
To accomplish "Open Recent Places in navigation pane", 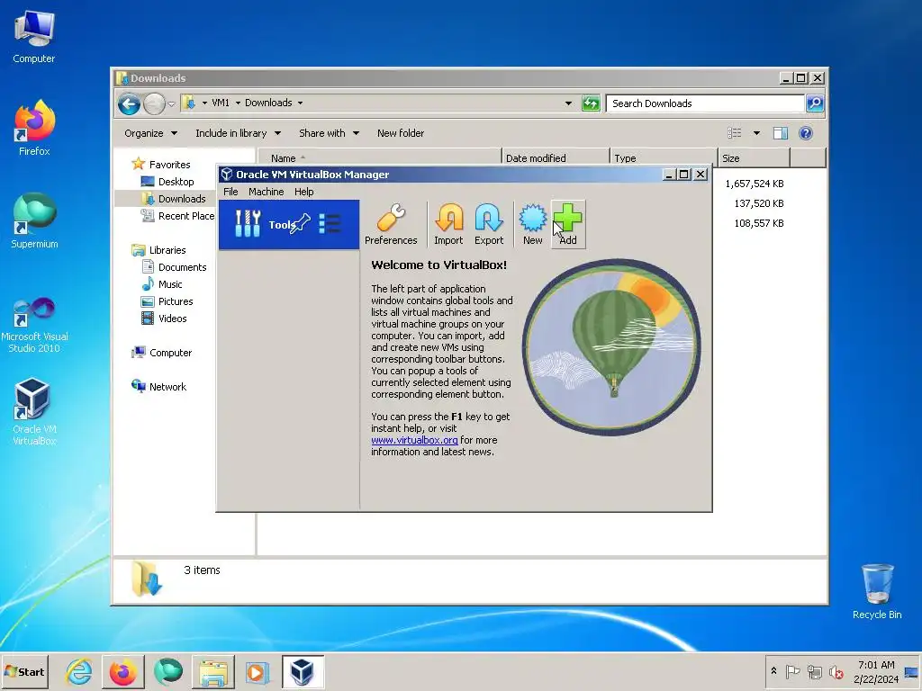I will click(x=177, y=216).
